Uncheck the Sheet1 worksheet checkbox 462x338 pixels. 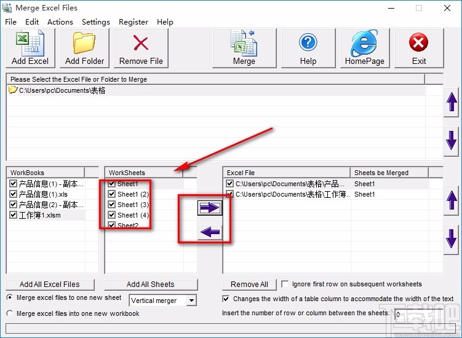[112, 184]
